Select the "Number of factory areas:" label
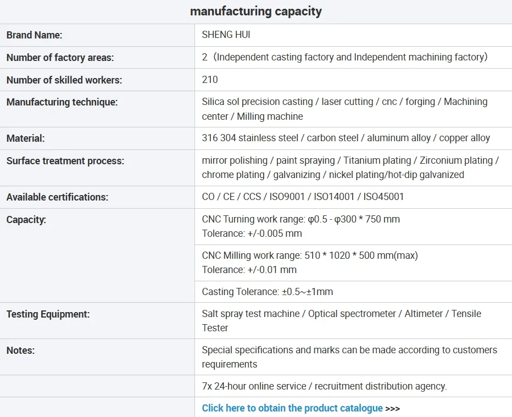512x417 pixels. click(x=60, y=58)
